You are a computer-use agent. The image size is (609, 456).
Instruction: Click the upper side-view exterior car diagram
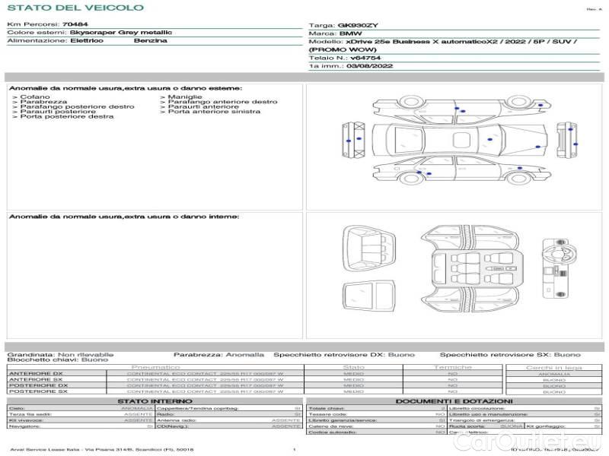455,112
